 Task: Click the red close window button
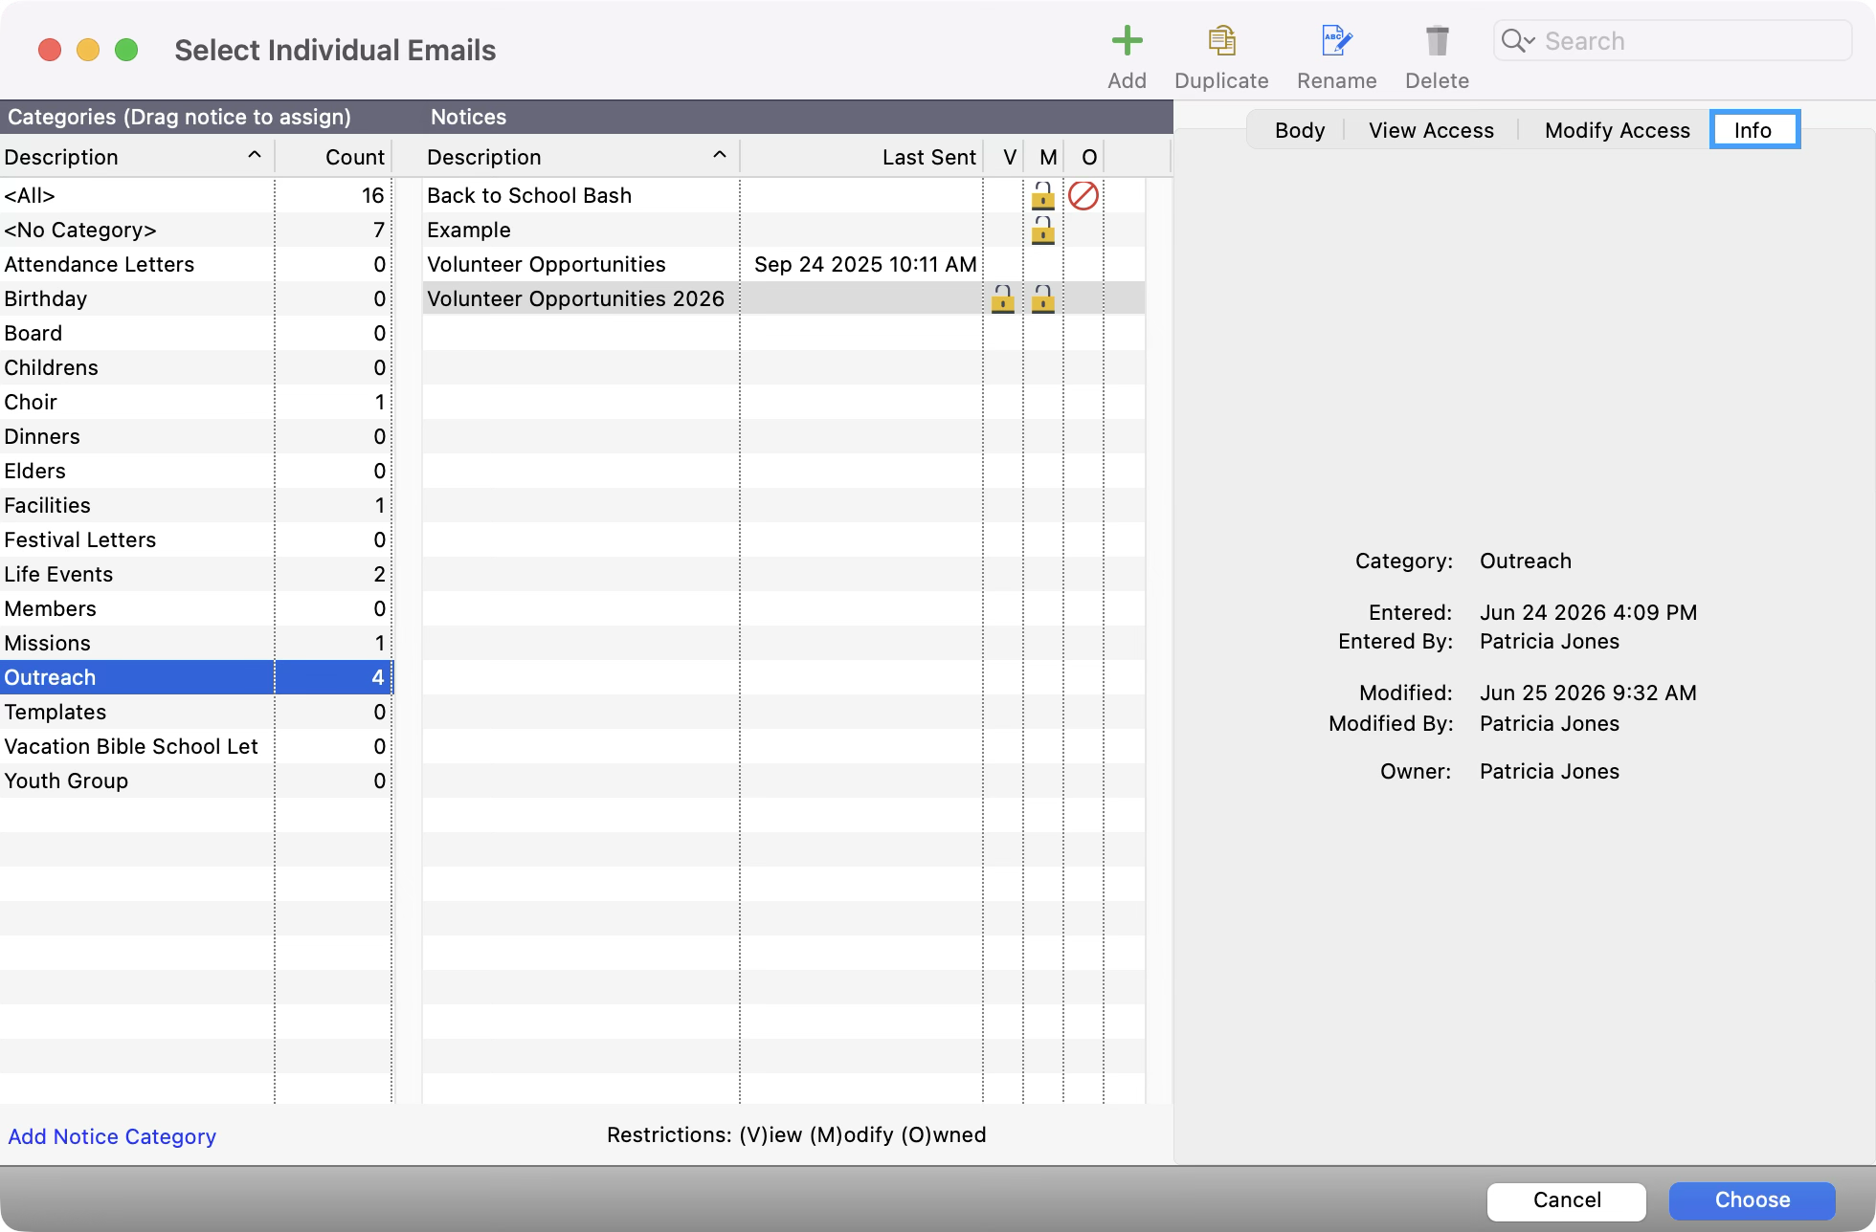pyautogui.click(x=50, y=50)
